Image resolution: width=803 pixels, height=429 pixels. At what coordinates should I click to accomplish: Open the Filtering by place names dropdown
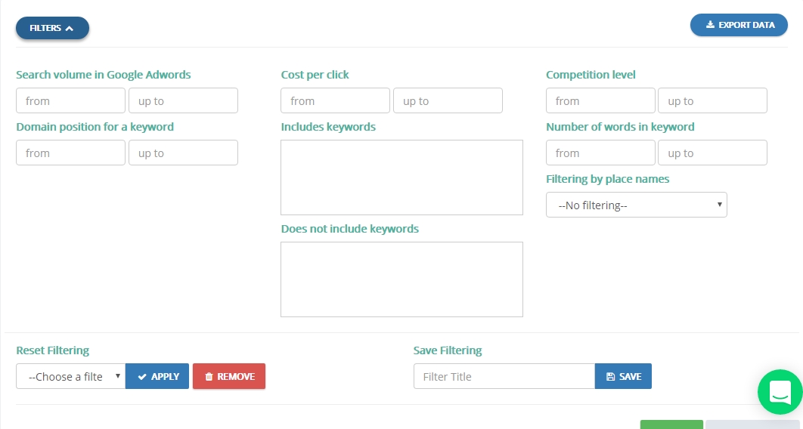coord(636,205)
